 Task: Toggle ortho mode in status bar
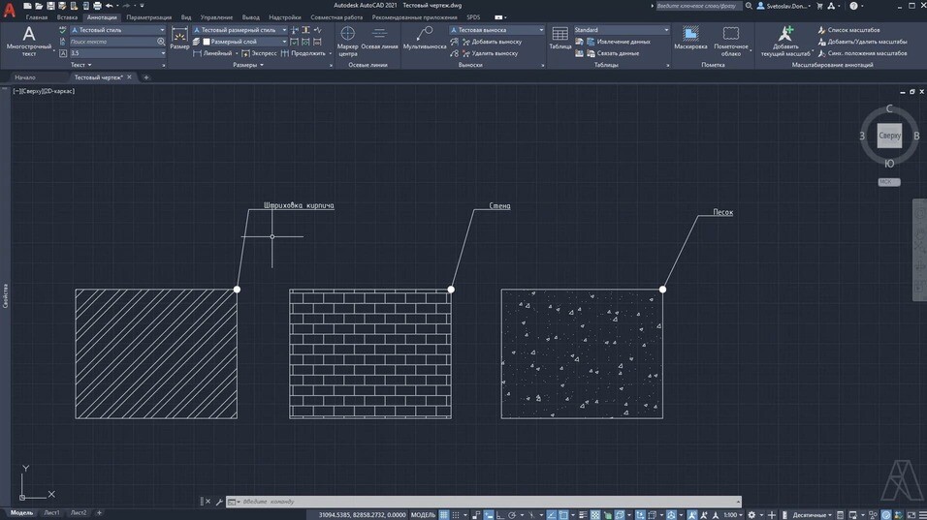coord(500,515)
